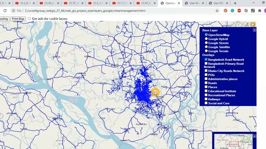Open the Extensions puzzle piece menu
Viewport: 266px width, 149px height.
(259, 11)
